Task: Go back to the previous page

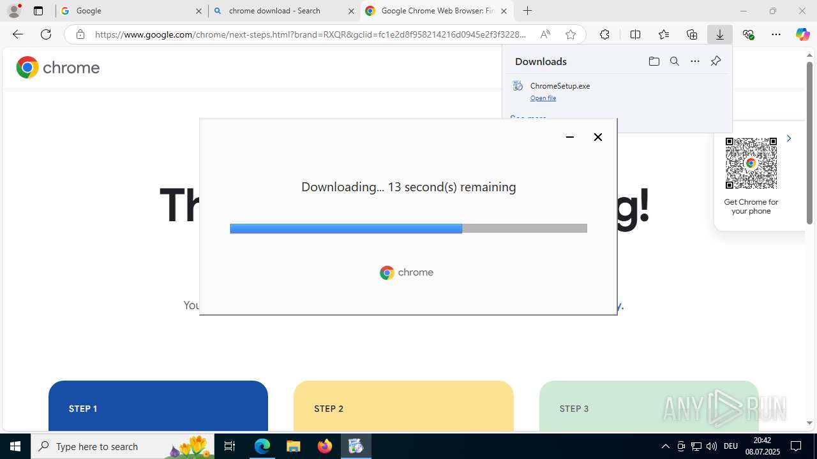Action: [x=18, y=34]
